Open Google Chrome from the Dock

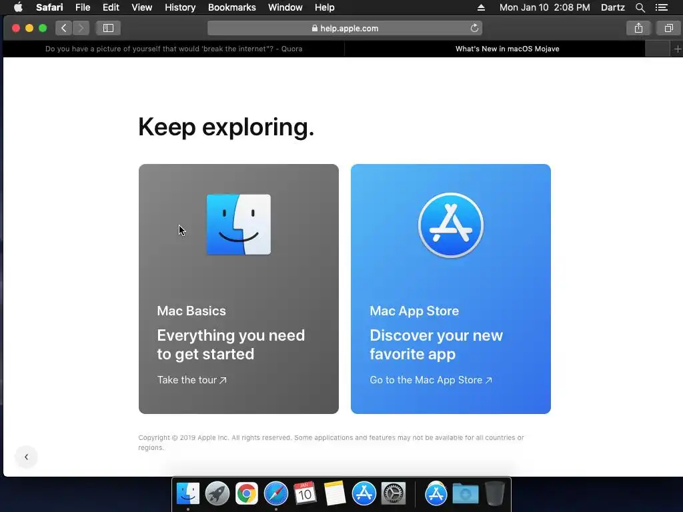pyautogui.click(x=247, y=494)
